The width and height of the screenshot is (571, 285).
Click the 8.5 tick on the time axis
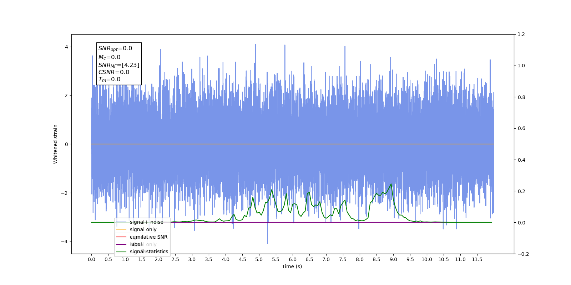[x=377, y=259]
